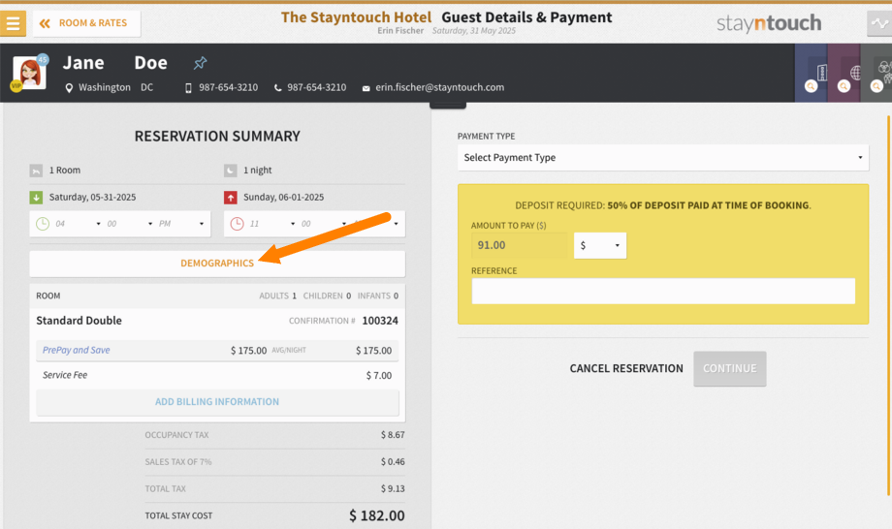The width and height of the screenshot is (892, 529).
Task: Click the Continue button
Action: tap(730, 369)
